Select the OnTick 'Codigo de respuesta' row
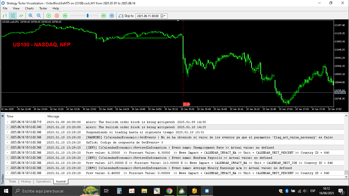This screenshot has height=196, width=349. coord(175,142)
